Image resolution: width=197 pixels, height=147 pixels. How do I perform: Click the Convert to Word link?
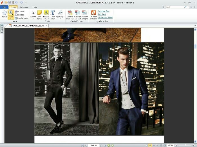click(x=105, y=17)
